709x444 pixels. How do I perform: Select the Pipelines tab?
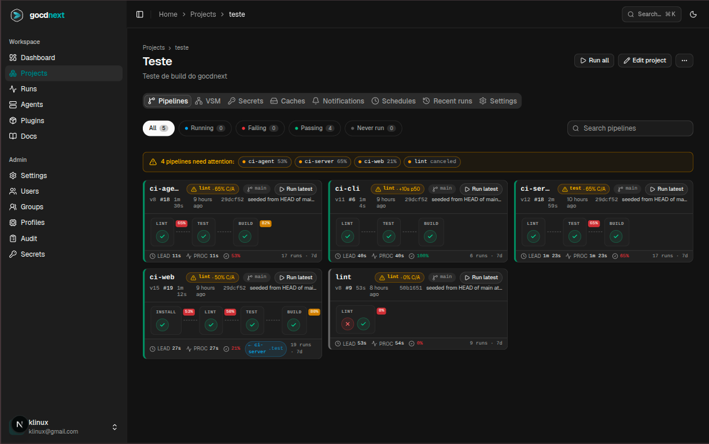tap(168, 101)
